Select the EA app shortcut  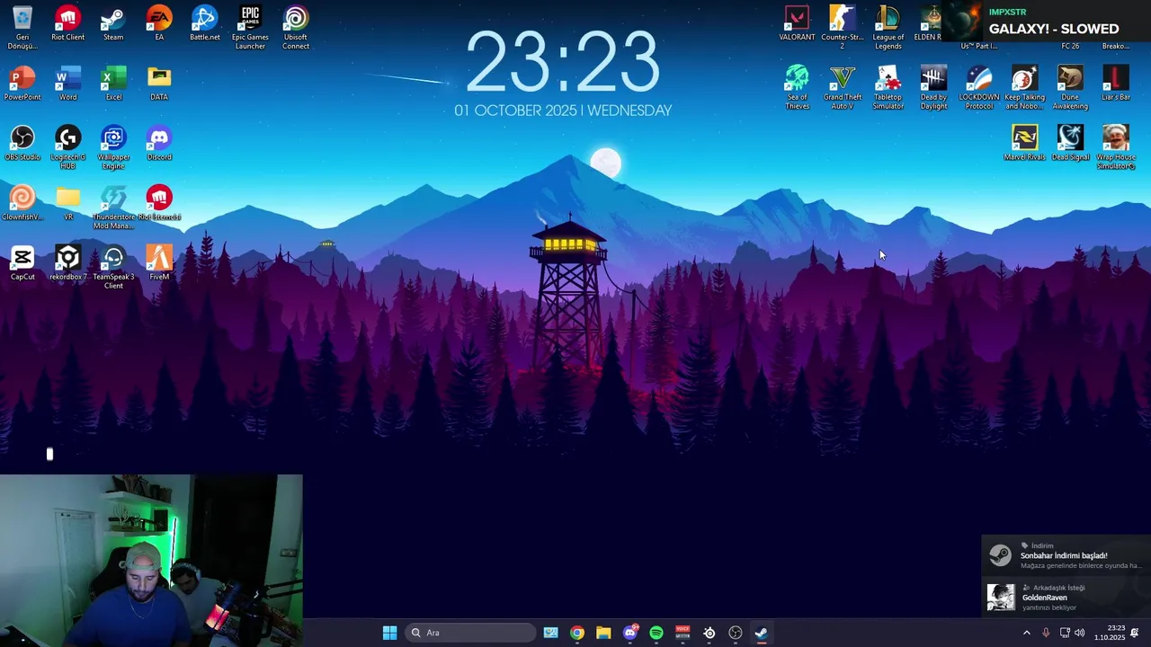tap(159, 24)
